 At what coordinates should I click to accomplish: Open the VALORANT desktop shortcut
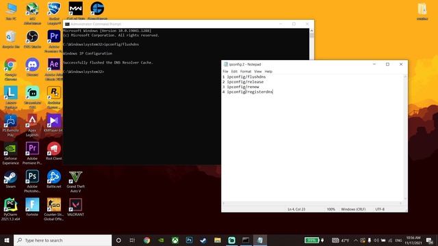coord(76,207)
